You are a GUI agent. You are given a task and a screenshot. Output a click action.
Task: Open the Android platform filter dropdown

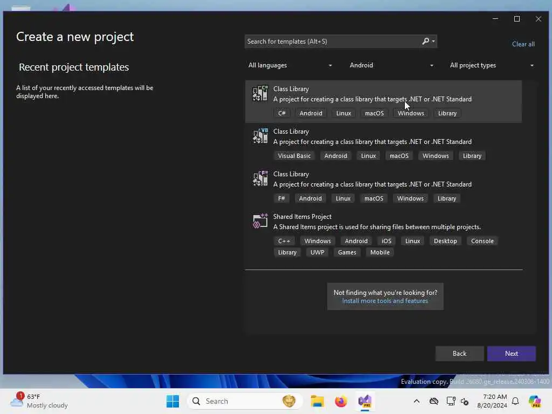(391, 65)
